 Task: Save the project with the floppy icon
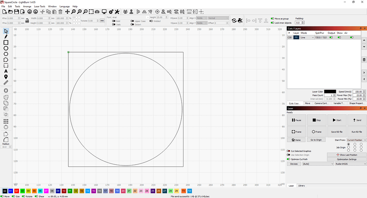click(x=16, y=12)
